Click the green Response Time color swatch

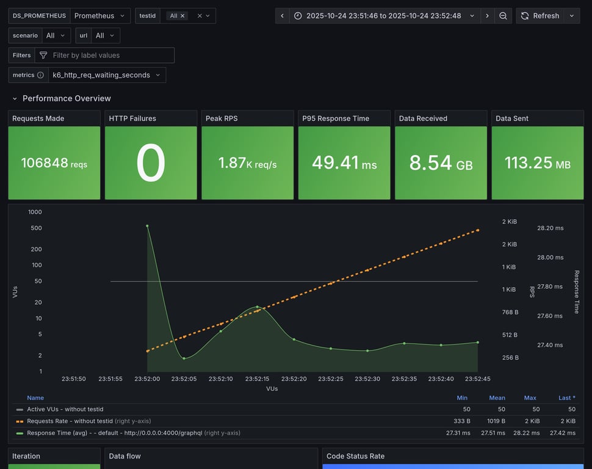[x=20, y=433]
